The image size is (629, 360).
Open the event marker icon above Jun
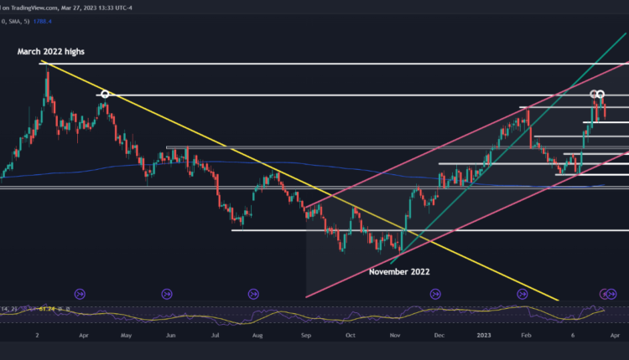pos(167,294)
